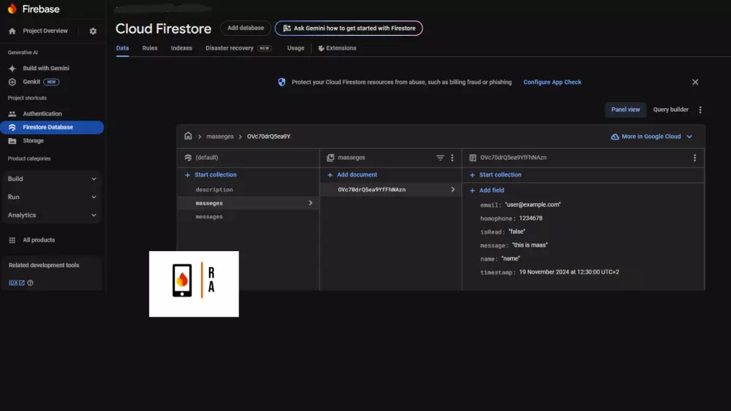The width and height of the screenshot is (731, 411).
Task: Click the timestamp field value
Action: pyautogui.click(x=569, y=272)
